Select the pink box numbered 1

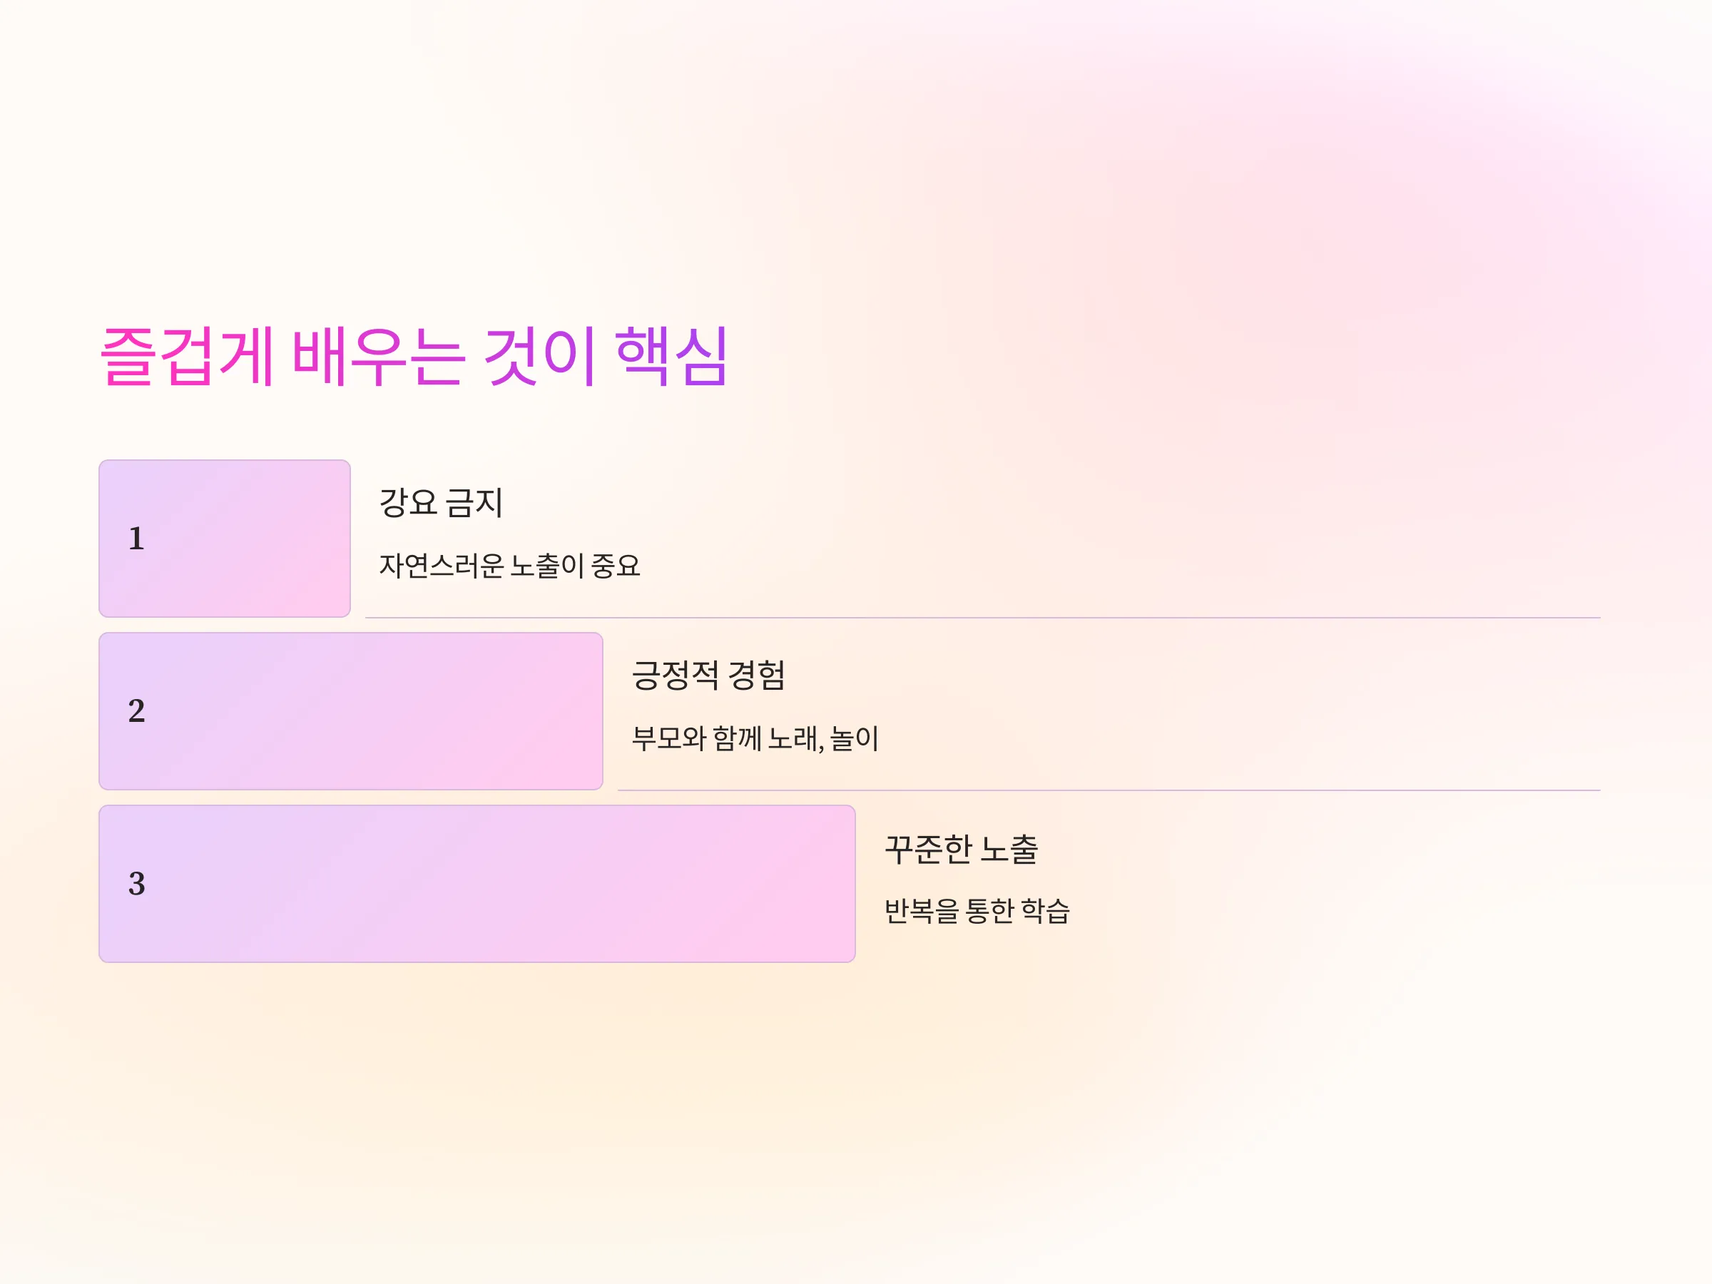pyautogui.click(x=225, y=539)
